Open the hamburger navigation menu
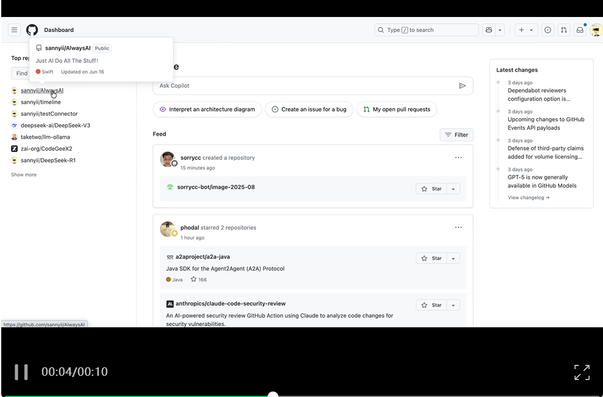Image resolution: width=603 pixels, height=397 pixels. pyautogui.click(x=14, y=30)
